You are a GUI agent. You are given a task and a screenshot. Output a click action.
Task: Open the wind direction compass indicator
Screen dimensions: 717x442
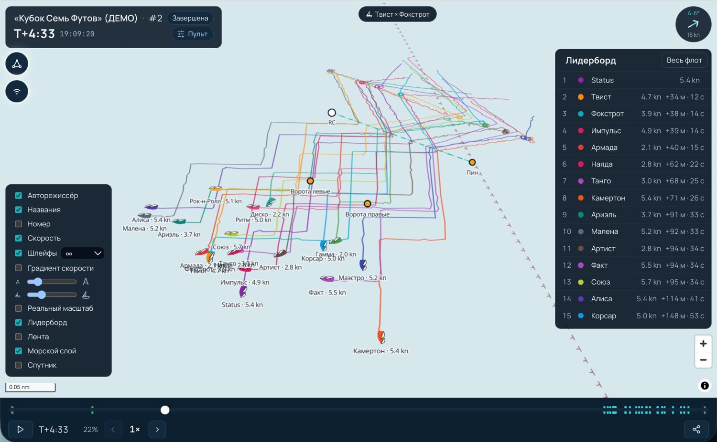(x=693, y=24)
